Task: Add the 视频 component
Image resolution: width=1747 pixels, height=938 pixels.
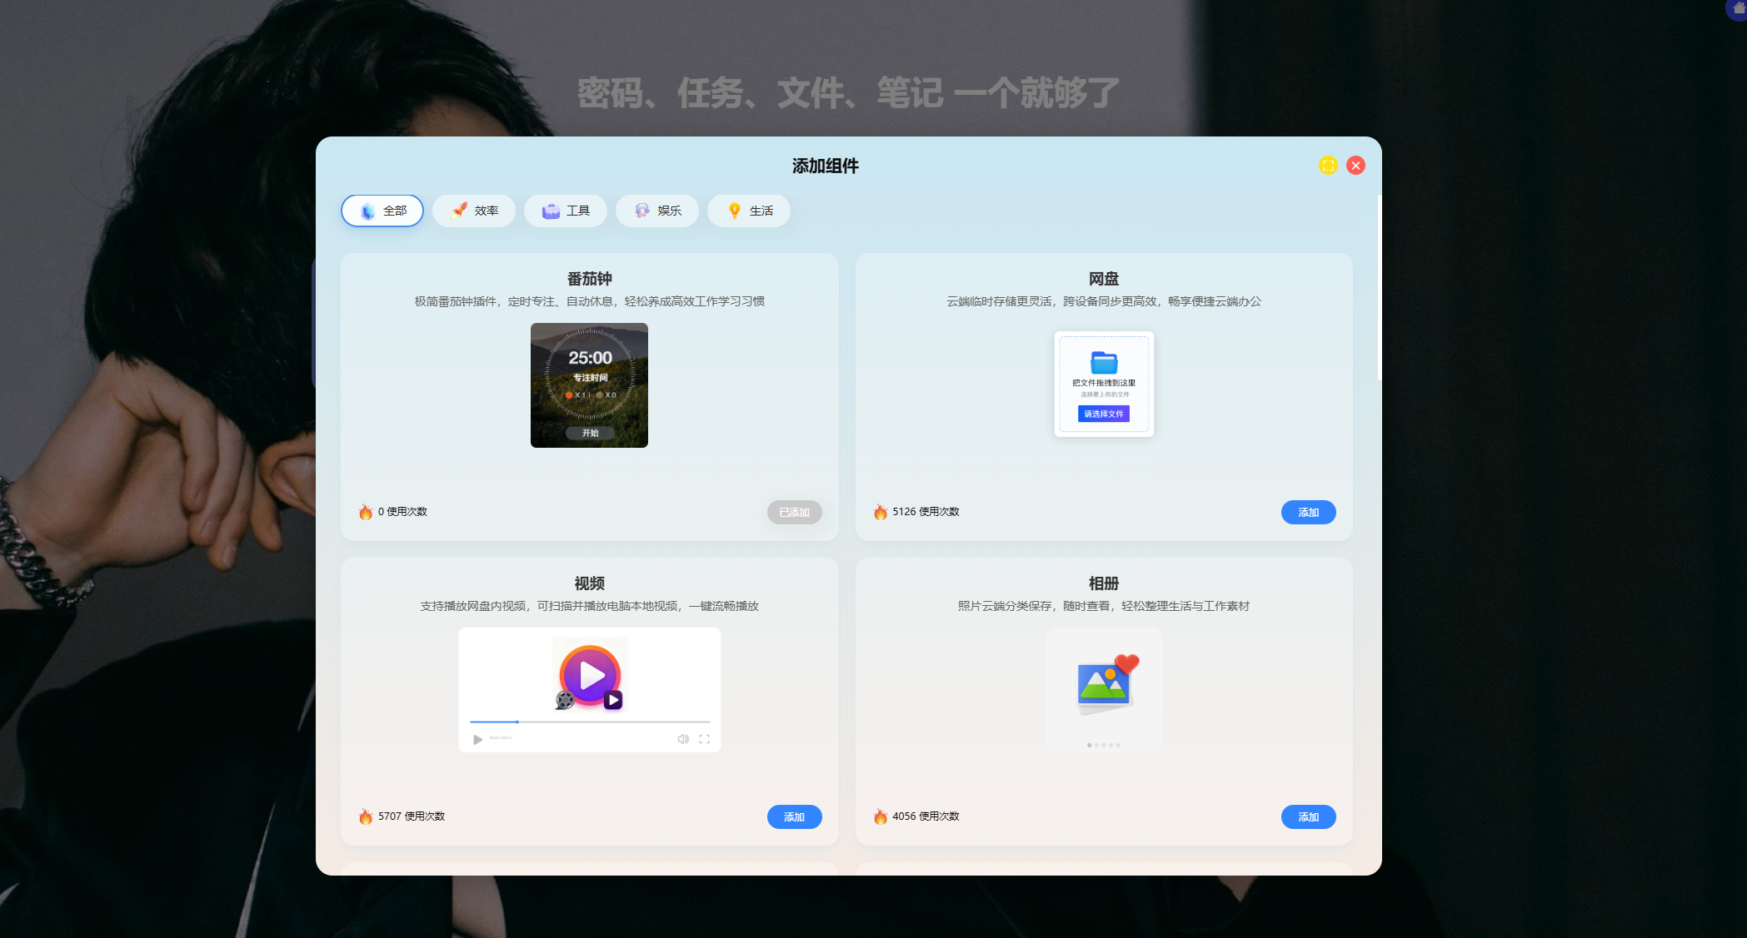Action: [x=794, y=817]
